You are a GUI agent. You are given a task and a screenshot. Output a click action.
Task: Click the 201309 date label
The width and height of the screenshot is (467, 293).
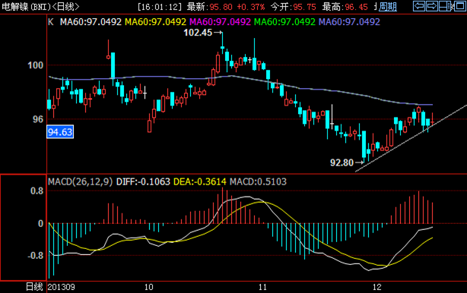click(62, 287)
